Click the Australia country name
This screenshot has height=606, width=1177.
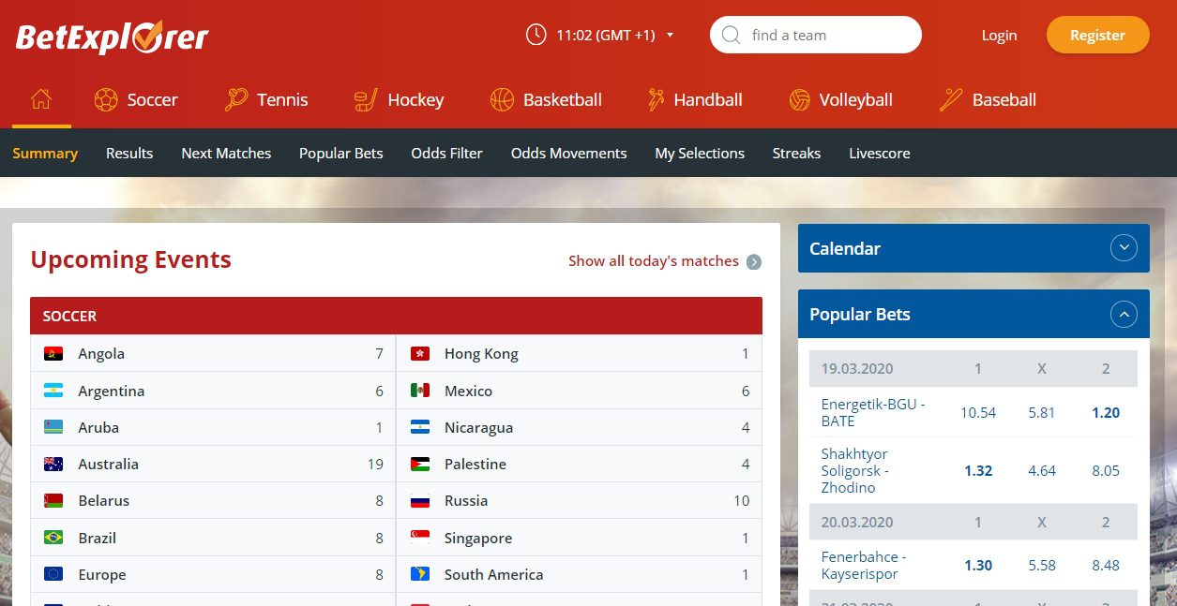tap(109, 464)
